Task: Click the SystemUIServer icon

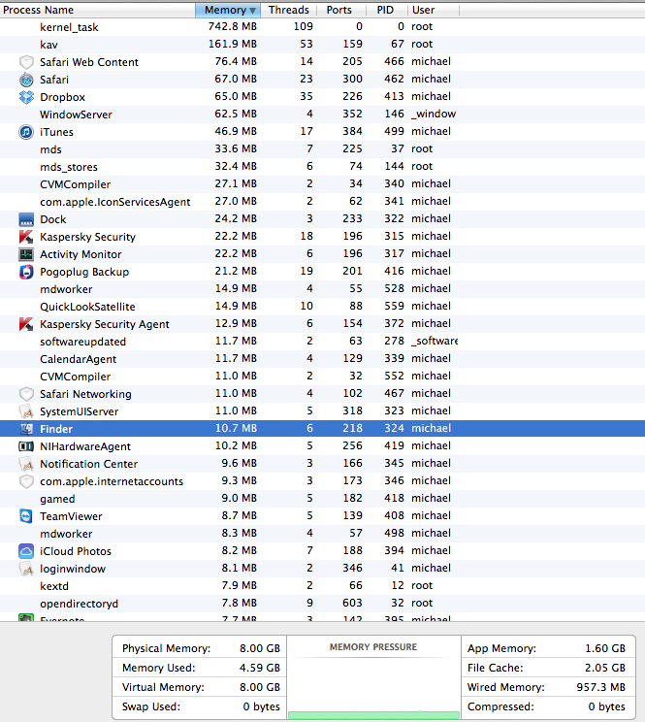Action: (x=26, y=411)
